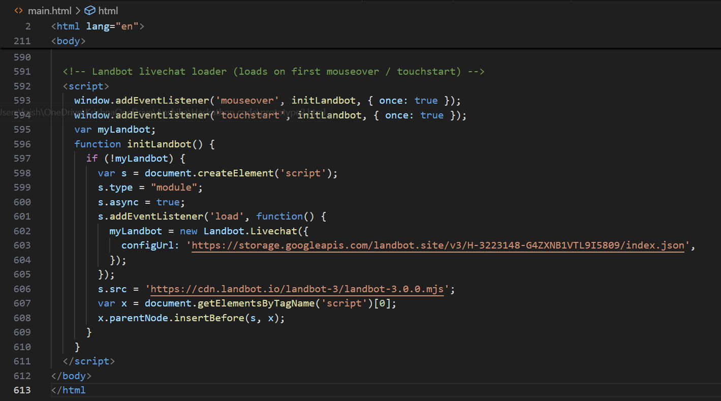This screenshot has width=721, height=401.
Task: Click line number 613 in the gutter
Action: point(22,390)
